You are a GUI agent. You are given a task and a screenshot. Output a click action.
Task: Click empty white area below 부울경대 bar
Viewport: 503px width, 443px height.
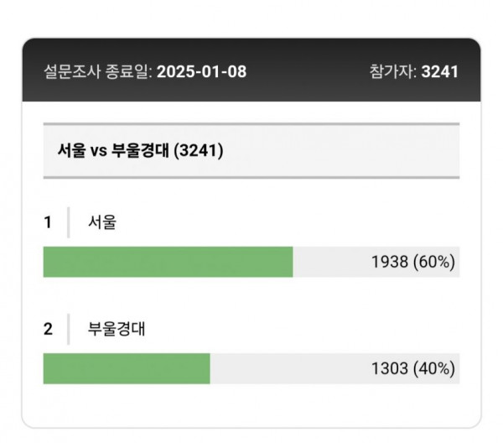pyautogui.click(x=251, y=405)
